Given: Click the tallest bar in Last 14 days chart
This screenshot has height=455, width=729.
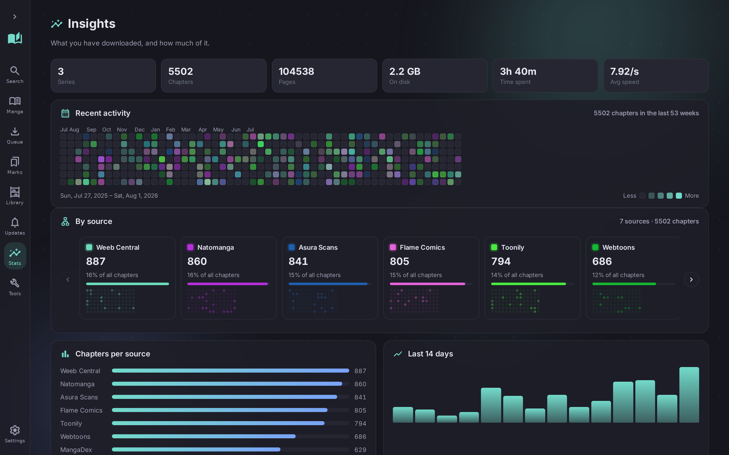Looking at the screenshot, I should [689, 395].
